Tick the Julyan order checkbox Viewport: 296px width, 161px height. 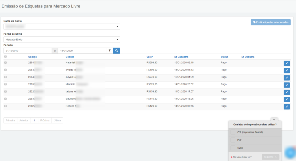pyautogui.click(x=5, y=77)
